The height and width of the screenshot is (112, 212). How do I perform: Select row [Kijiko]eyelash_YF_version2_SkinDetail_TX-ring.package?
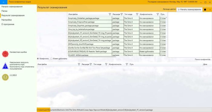117,40
